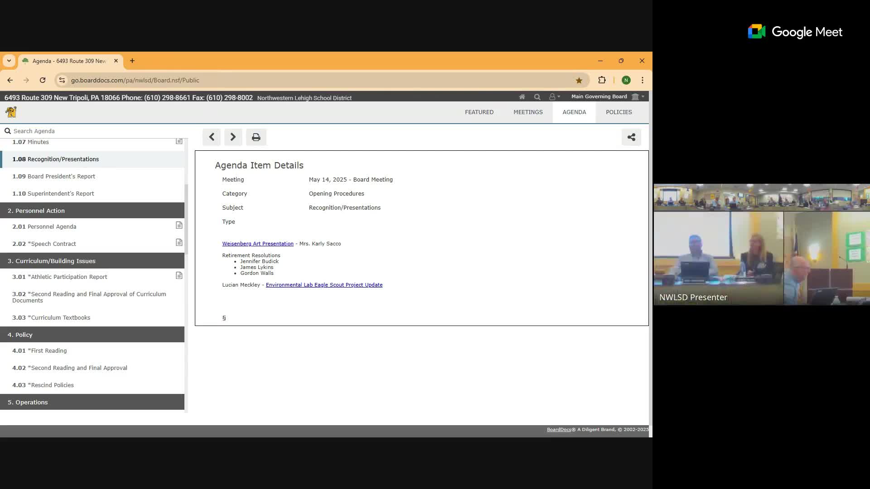Select NWLSD Presenter video tile
870x489 pixels.
(761, 244)
